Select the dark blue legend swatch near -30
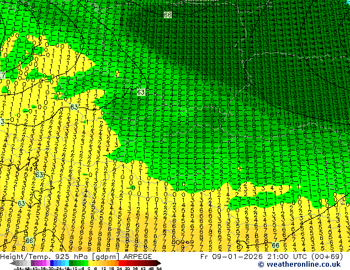 coord(52,263)
